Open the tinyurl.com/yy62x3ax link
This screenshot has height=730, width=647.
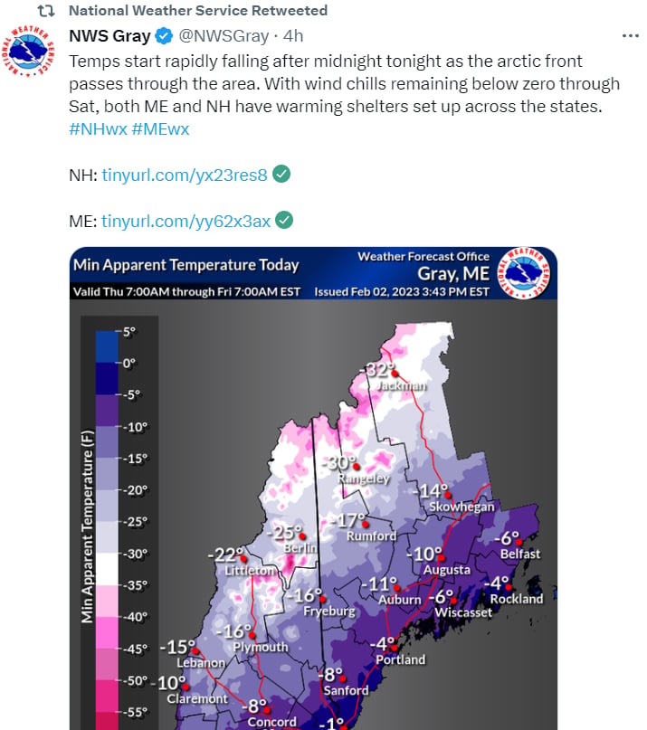point(186,221)
